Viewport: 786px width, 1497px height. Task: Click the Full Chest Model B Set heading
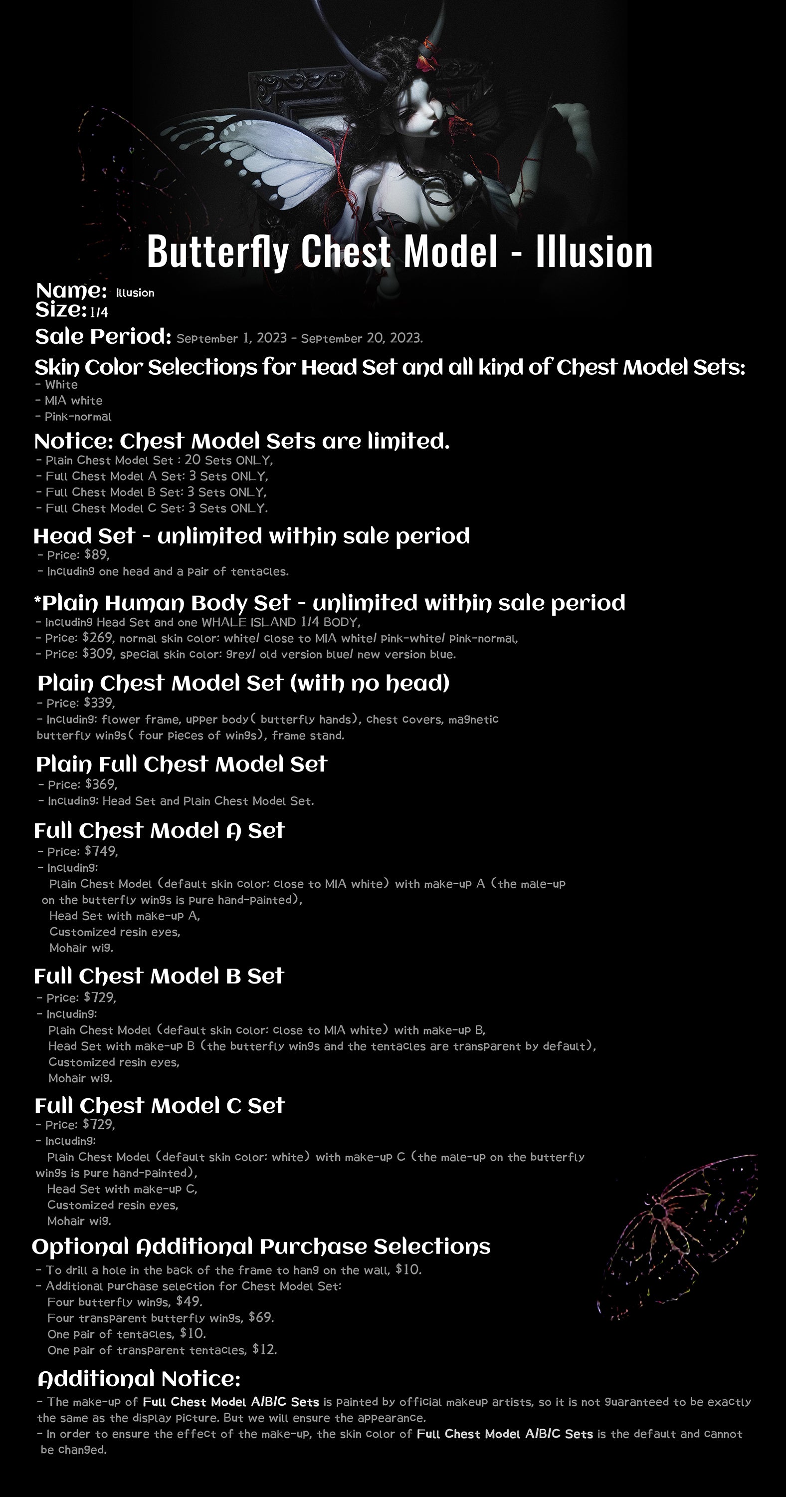(x=159, y=977)
